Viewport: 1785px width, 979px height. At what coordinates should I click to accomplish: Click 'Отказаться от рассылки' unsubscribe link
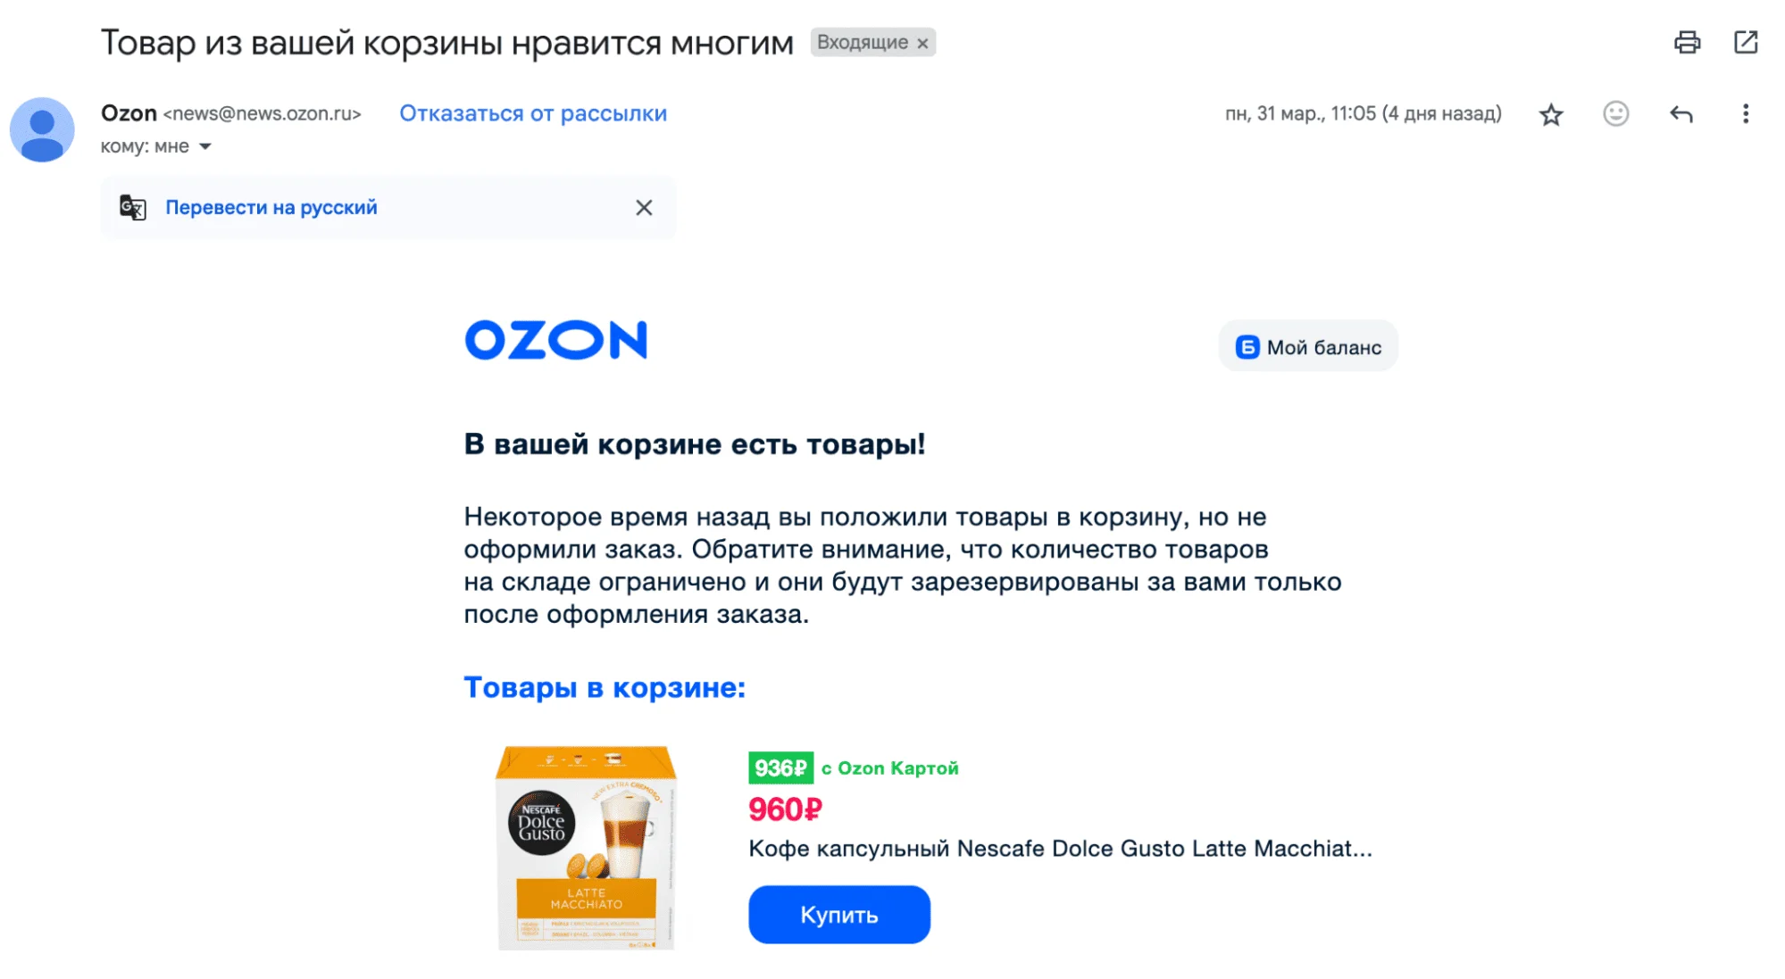[533, 113]
